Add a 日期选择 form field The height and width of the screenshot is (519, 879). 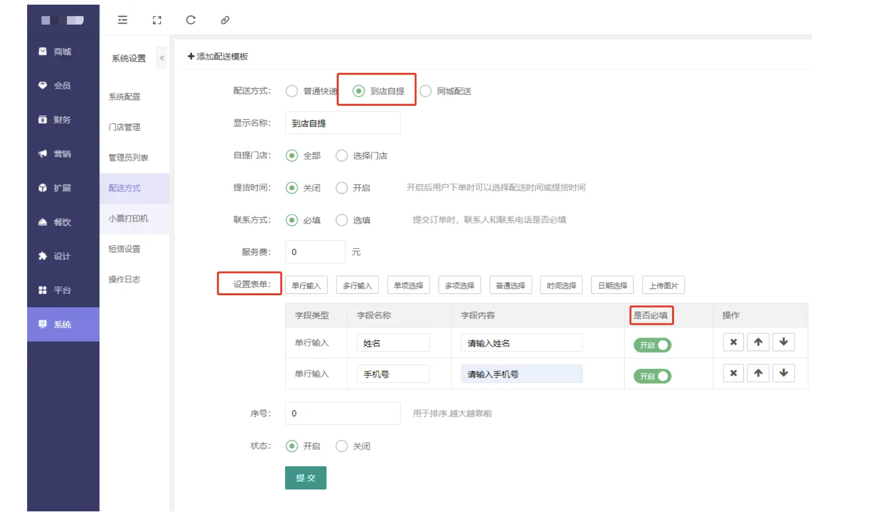pyautogui.click(x=612, y=285)
